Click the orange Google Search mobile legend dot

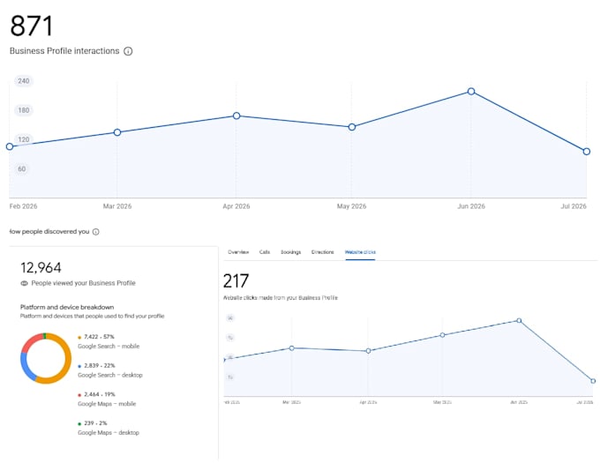(x=79, y=337)
